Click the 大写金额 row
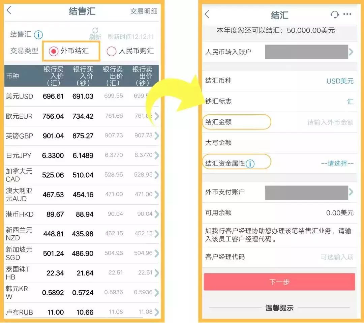Screen dimensions: 364x323 pos(279,143)
